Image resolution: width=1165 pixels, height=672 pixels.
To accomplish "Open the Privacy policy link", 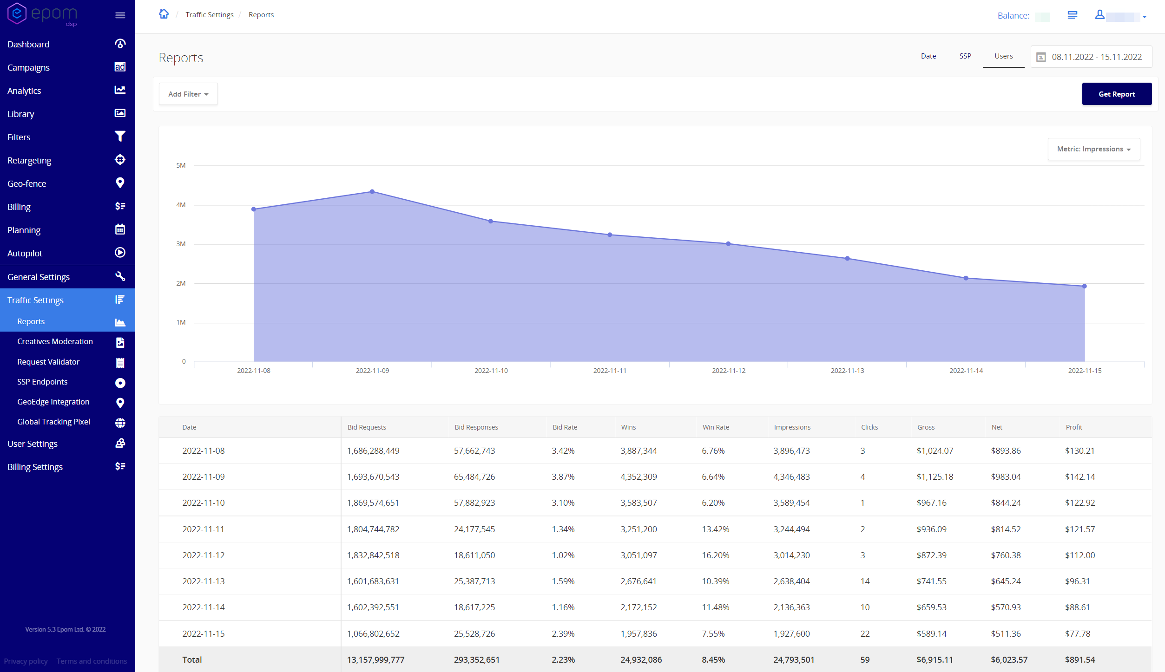I will [x=26, y=661].
